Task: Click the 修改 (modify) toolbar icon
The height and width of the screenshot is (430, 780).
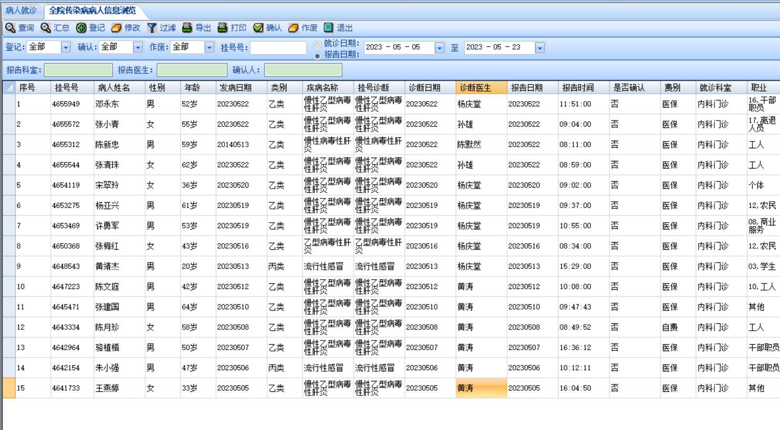Action: point(116,28)
